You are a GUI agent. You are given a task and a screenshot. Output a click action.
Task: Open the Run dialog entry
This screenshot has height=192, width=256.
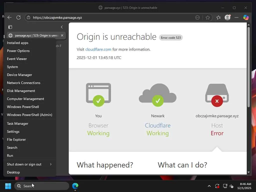tap(10, 155)
